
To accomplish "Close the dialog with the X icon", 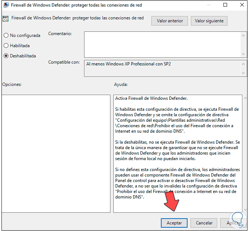I will pos(242,5).
